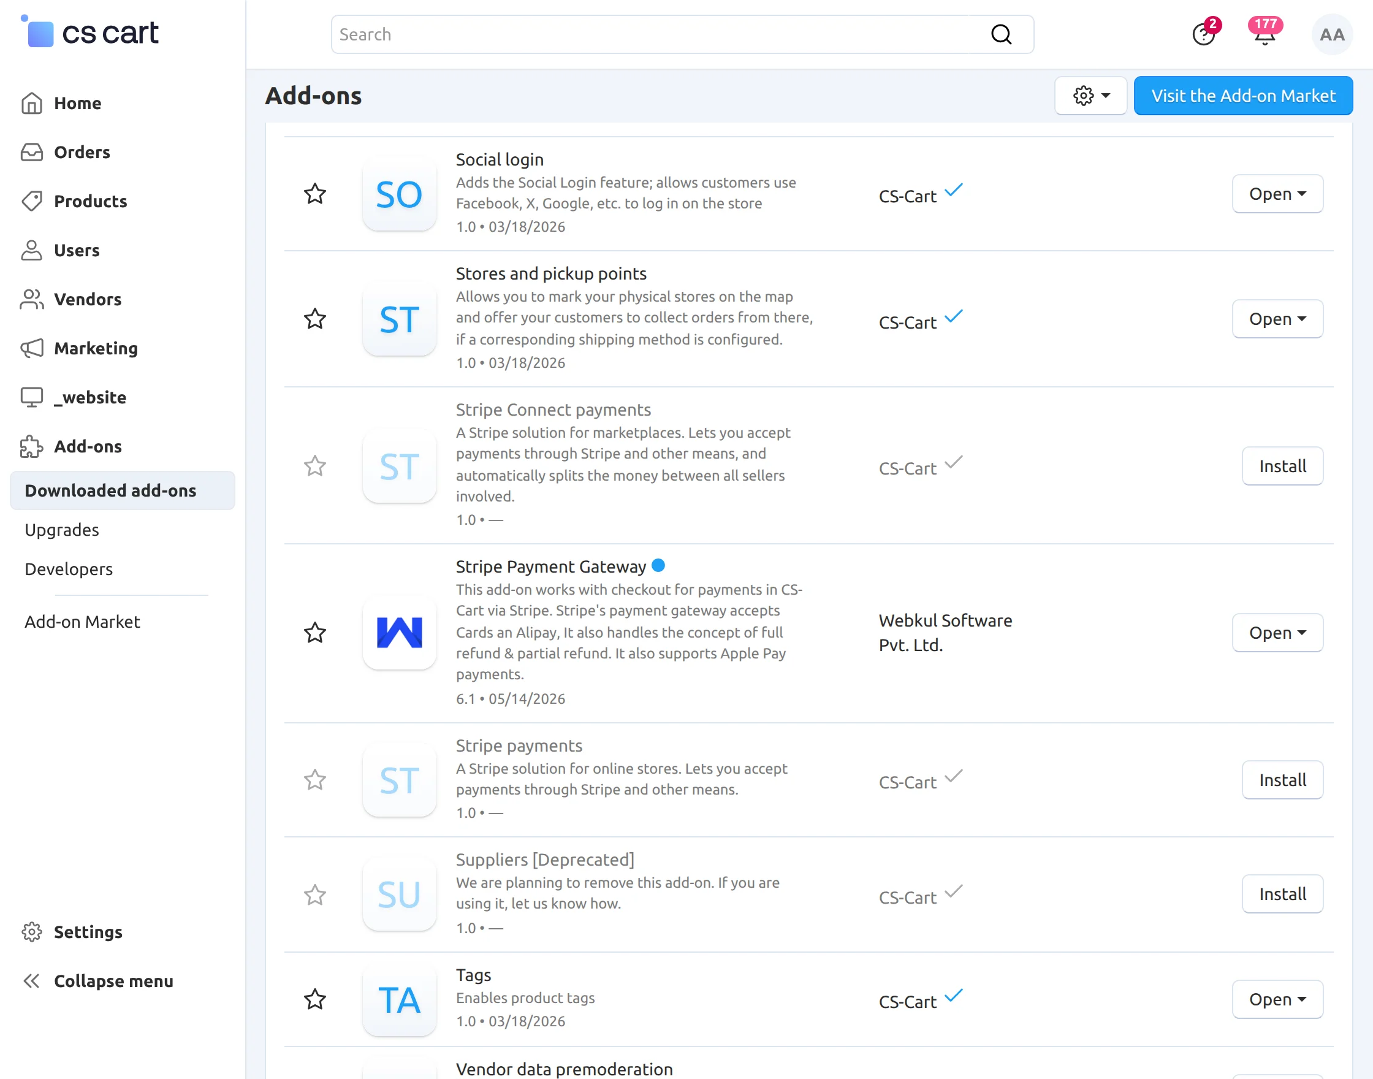Click the Users person icon
The width and height of the screenshot is (1373, 1079).
[32, 250]
